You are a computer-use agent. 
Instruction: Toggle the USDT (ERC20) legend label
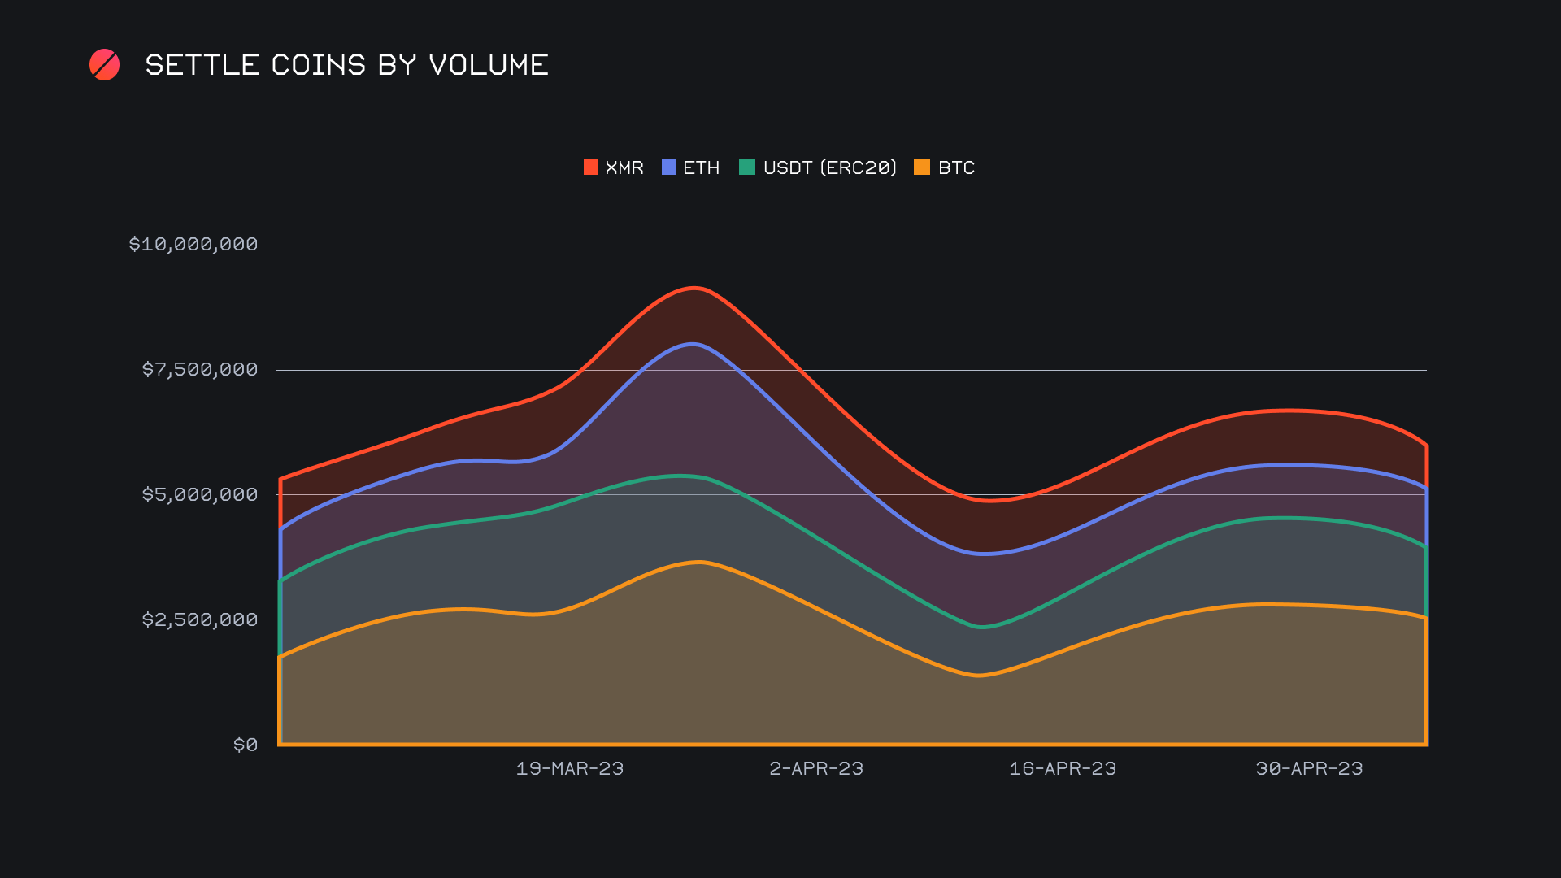pyautogui.click(x=829, y=168)
